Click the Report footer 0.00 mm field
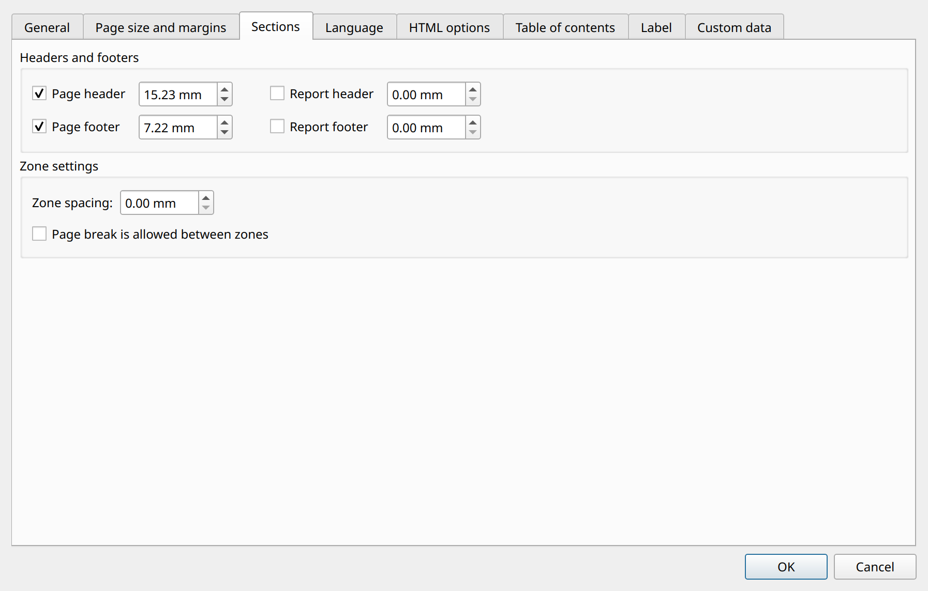Viewport: 928px width, 591px height. [x=426, y=128]
